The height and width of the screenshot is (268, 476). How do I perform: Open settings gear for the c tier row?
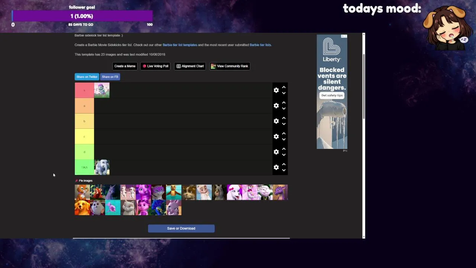(276, 137)
